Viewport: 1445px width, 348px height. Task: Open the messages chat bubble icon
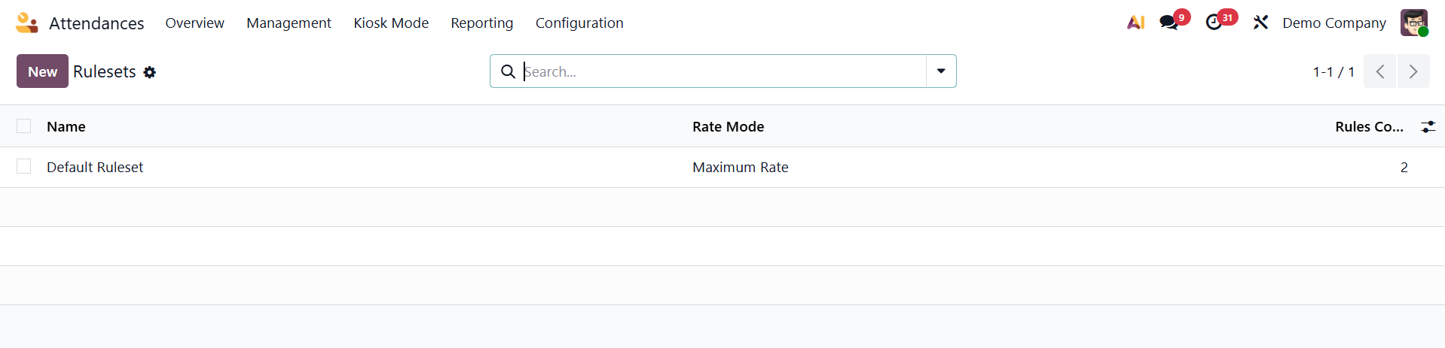[x=1169, y=23]
